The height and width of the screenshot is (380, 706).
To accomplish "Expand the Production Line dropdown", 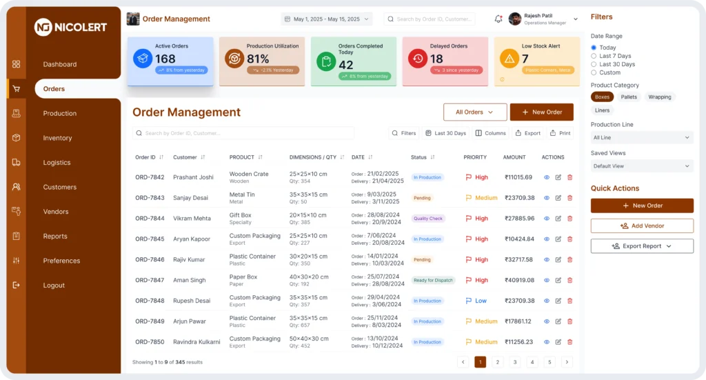I will click(641, 138).
